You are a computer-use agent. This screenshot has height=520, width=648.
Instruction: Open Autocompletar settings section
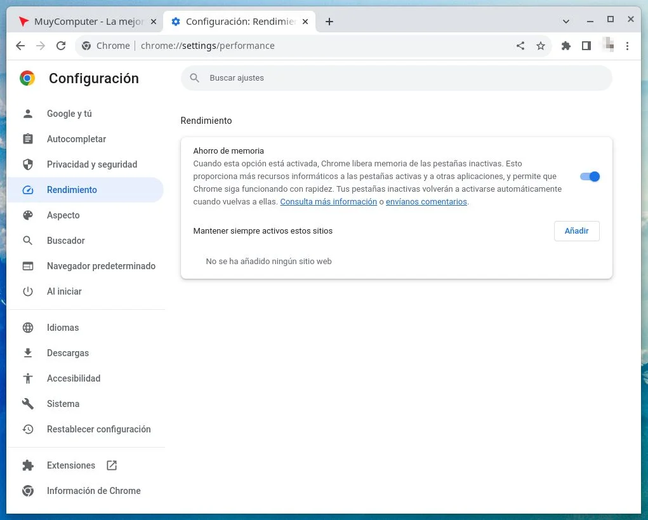[85, 139]
